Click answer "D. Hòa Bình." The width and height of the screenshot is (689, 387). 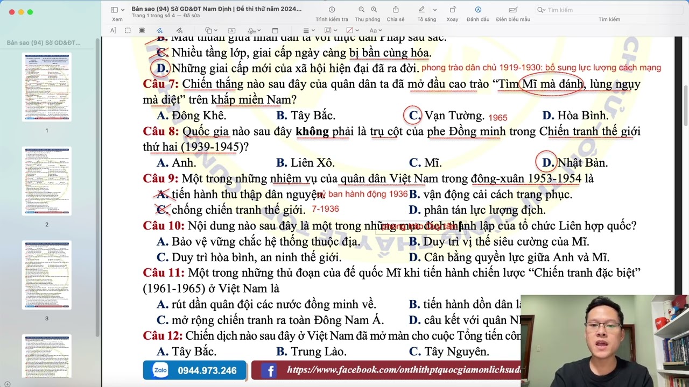(575, 116)
